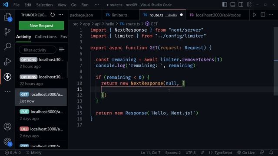The height and width of the screenshot is (156, 278).
Task: Open GET request made just now
Action: [x=41, y=97]
